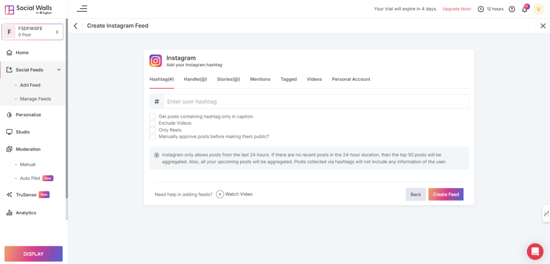This screenshot has height=264, width=550.
Task: Open Add Feed in the sidebar
Action: point(30,85)
